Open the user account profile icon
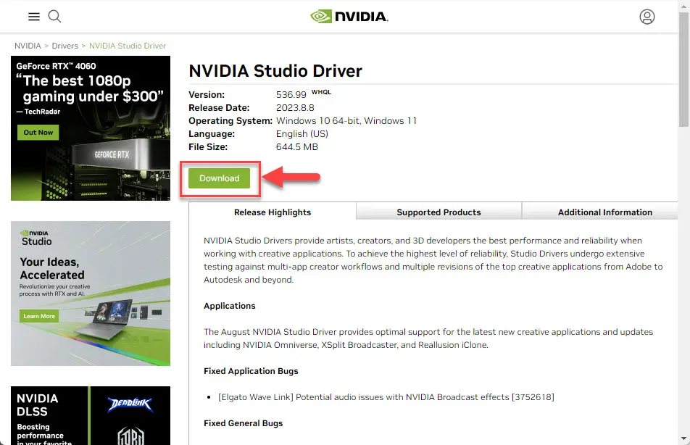The width and height of the screenshot is (690, 445). 647,17
